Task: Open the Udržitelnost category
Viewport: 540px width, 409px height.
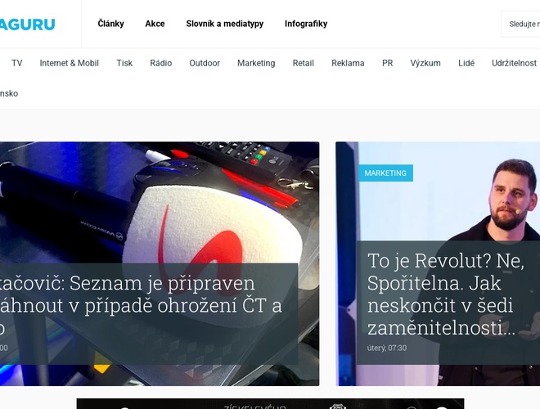Action: point(514,63)
